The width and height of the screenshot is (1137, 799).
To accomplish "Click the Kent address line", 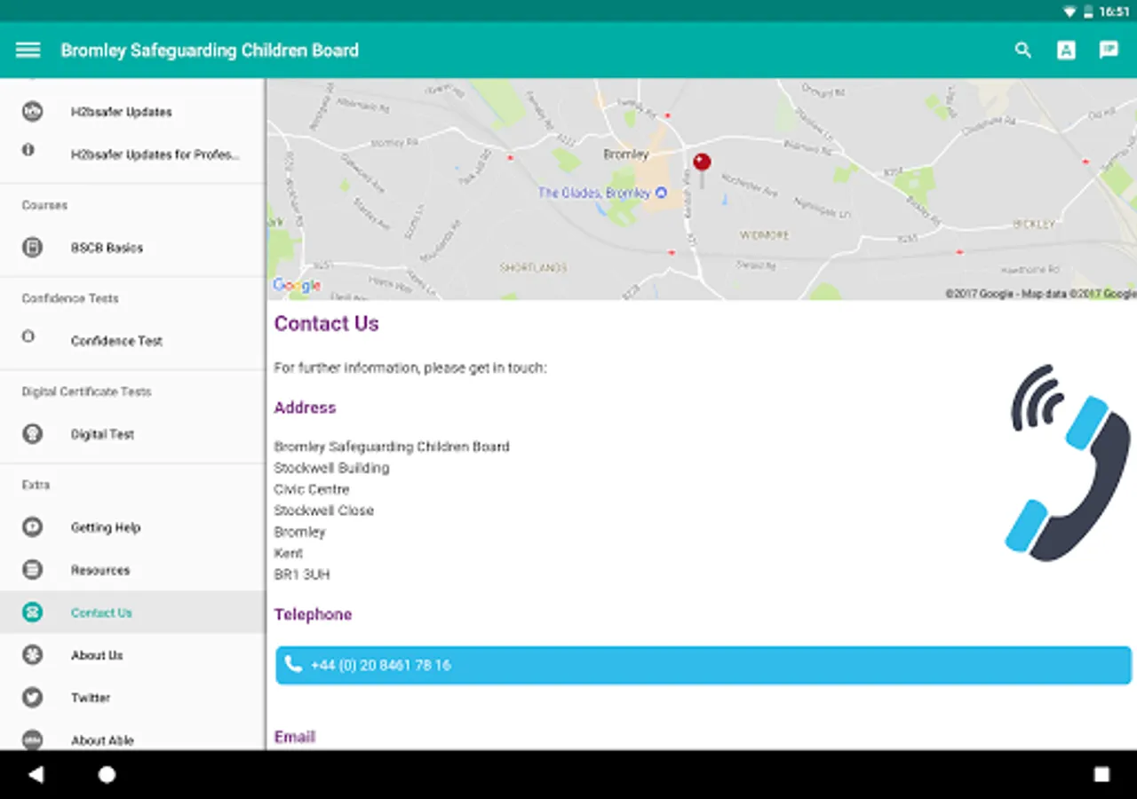I will 289,553.
